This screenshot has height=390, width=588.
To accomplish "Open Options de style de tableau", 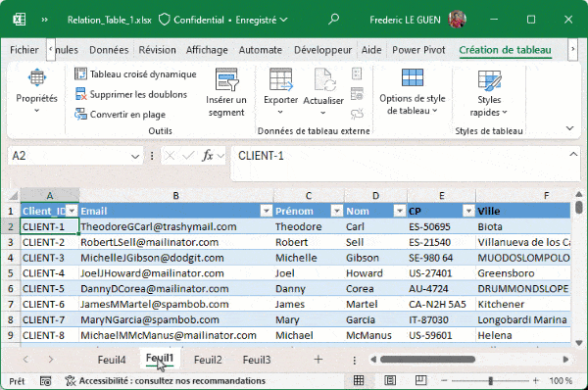I will 413,91.
